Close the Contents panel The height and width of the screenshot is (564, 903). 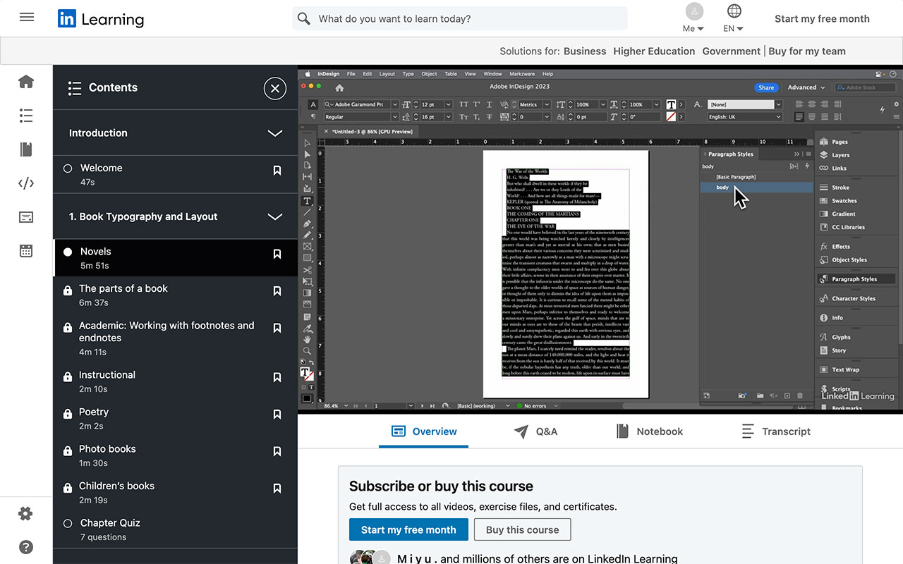tap(275, 88)
